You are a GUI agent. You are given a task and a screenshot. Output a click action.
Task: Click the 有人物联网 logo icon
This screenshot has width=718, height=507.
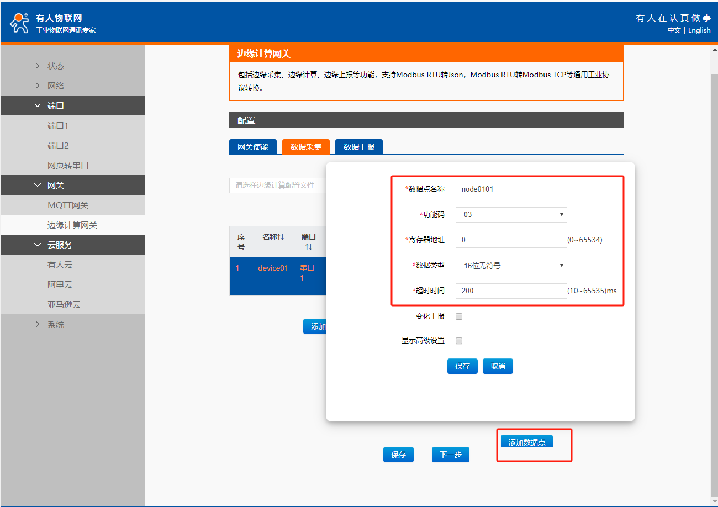click(x=19, y=22)
